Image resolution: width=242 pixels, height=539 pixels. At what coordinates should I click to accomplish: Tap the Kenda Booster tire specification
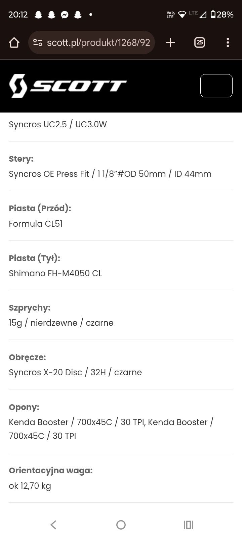point(111,429)
